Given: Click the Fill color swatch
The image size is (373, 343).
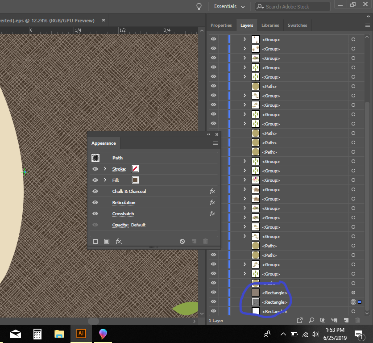Looking at the screenshot, I should click(134, 180).
